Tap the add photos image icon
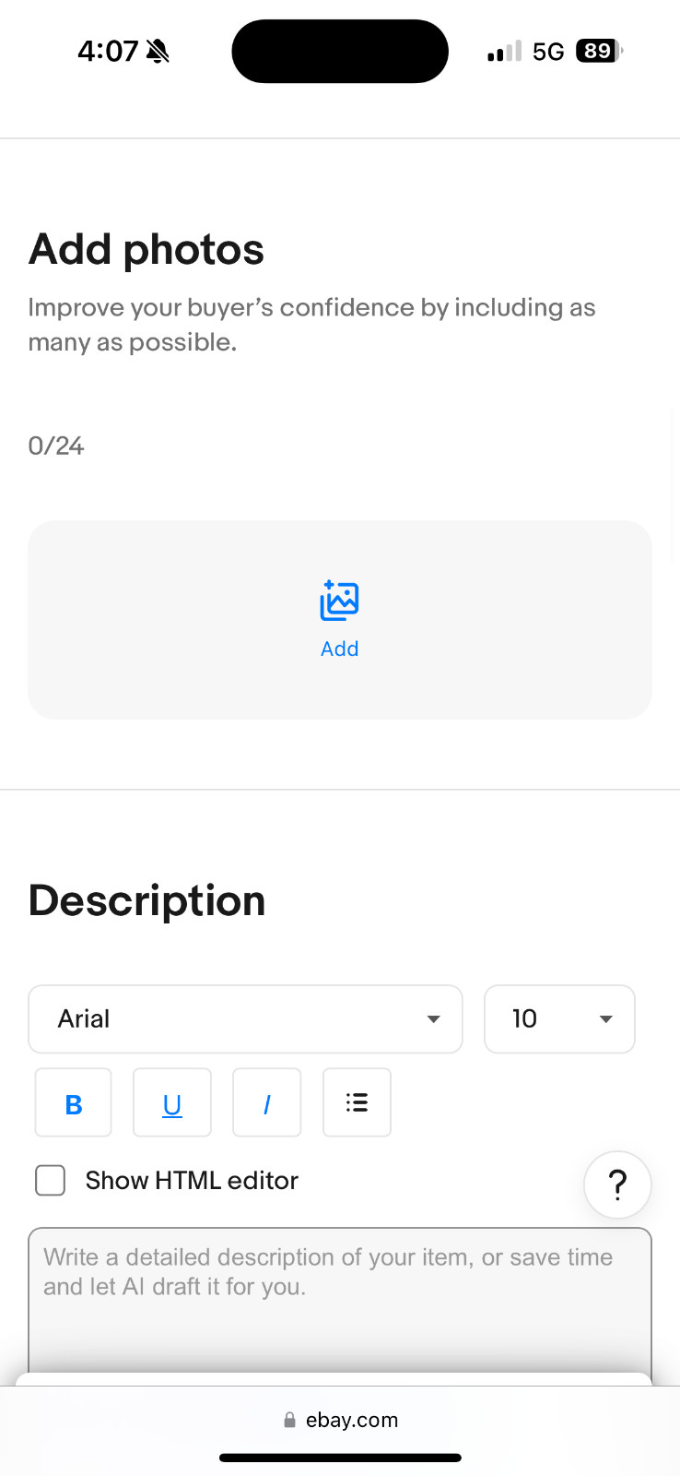680x1476 pixels. tap(339, 601)
